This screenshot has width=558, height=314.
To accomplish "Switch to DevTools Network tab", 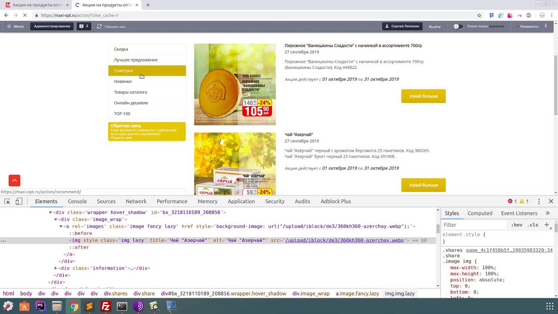I will [136, 201].
